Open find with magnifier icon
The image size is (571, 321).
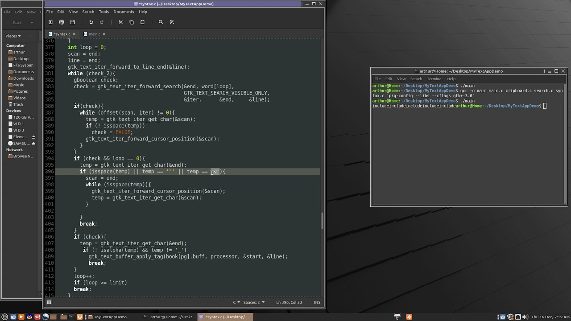click(x=161, y=22)
